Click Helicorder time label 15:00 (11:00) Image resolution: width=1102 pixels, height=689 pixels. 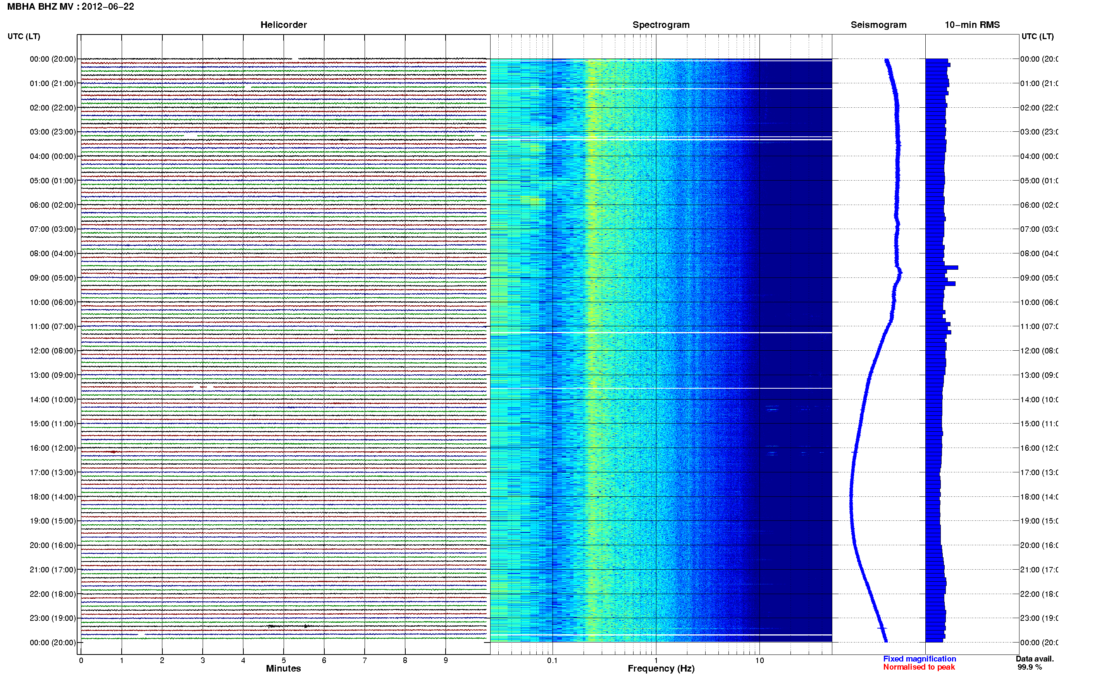click(53, 424)
